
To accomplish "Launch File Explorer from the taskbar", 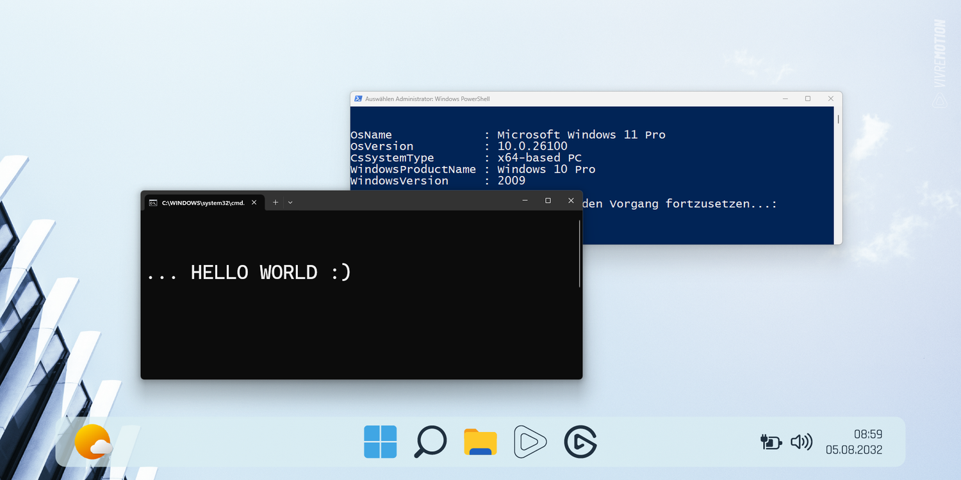I will click(481, 442).
